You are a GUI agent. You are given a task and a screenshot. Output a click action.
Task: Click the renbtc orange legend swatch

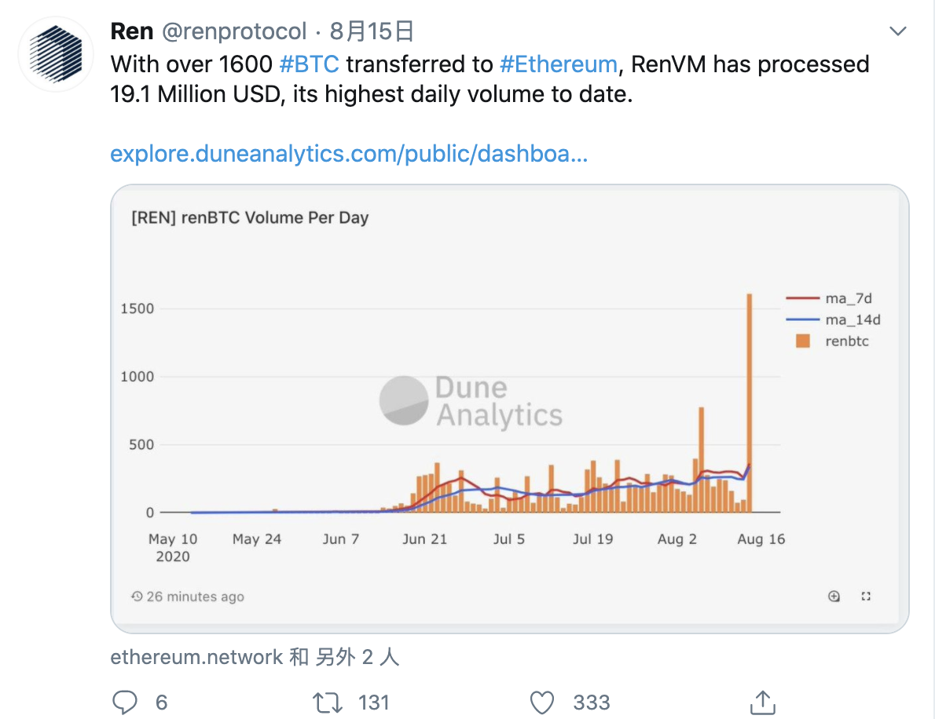click(803, 341)
